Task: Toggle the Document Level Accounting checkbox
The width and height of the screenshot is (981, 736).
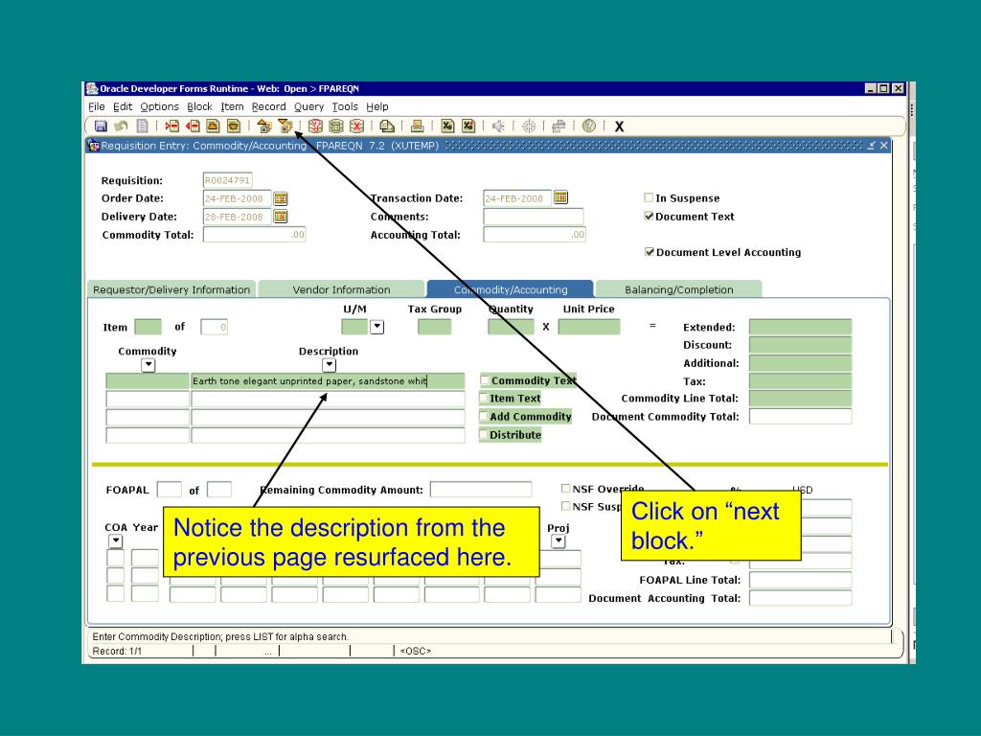Action: (x=650, y=252)
